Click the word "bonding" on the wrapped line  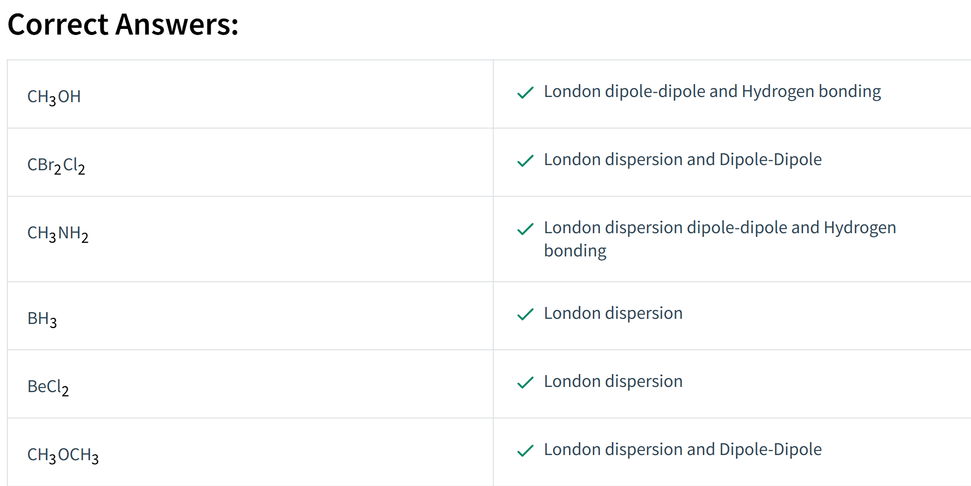[575, 251]
